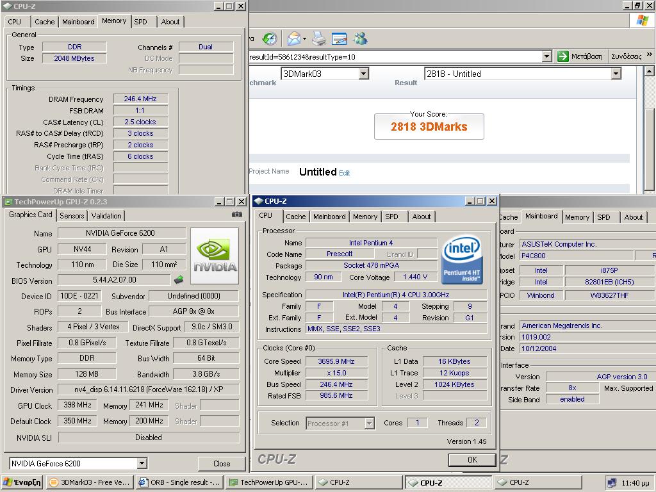Click the GPU-Z title bar icon

click(x=8, y=202)
